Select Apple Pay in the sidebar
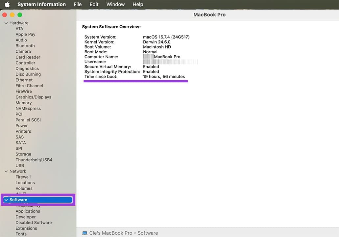This screenshot has height=237, width=339. 25,34
